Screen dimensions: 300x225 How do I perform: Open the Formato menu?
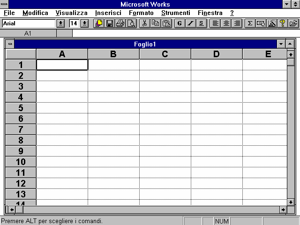141,13
